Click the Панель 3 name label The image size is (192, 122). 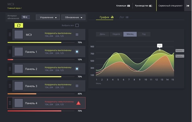coord(31,86)
